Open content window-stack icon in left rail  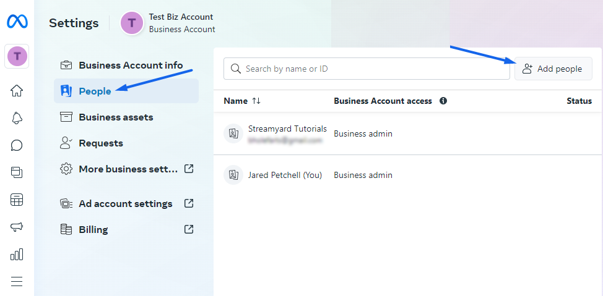tap(17, 172)
